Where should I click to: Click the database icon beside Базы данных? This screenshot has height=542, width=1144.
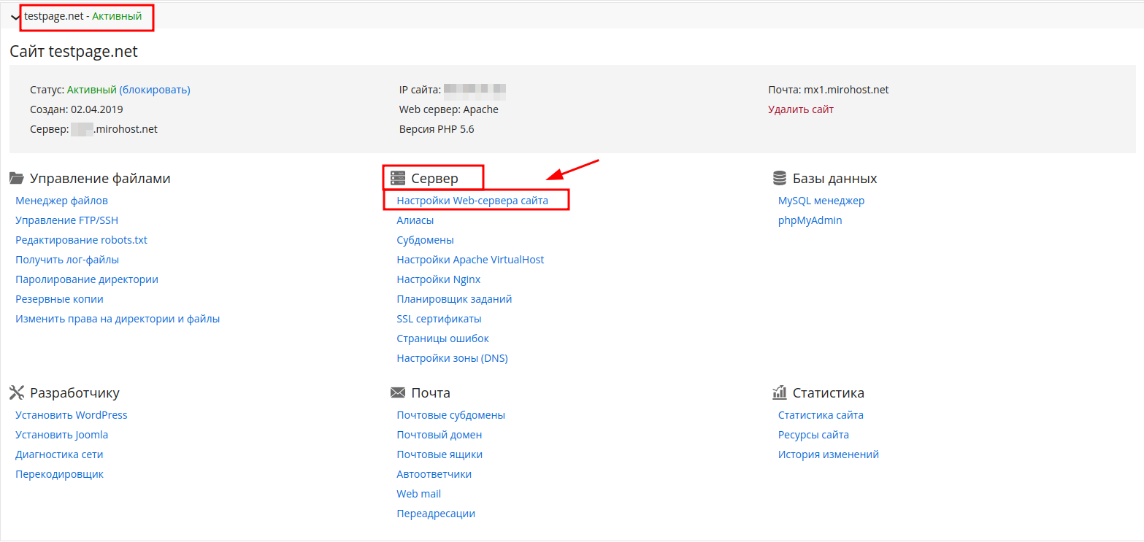tap(780, 178)
